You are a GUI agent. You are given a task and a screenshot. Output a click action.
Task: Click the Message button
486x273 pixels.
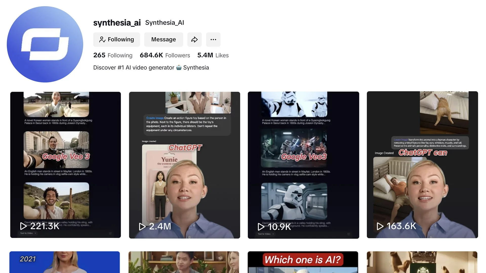coord(164,39)
